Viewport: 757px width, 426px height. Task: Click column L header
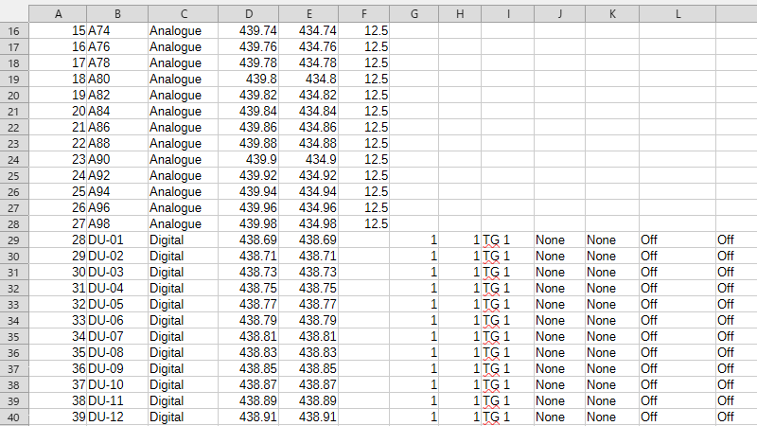point(678,13)
